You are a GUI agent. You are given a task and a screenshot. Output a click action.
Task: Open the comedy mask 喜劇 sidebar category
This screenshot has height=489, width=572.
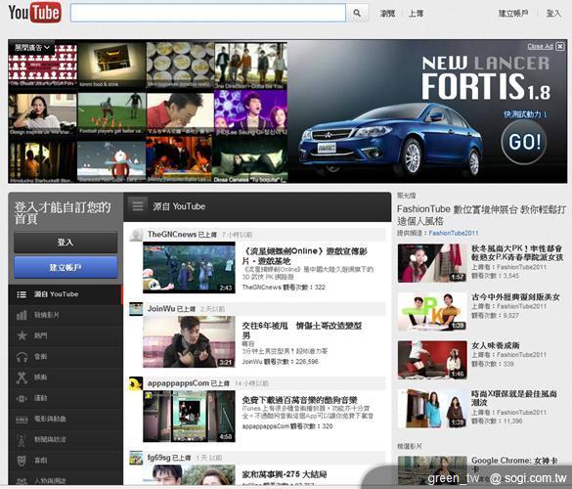22,461
